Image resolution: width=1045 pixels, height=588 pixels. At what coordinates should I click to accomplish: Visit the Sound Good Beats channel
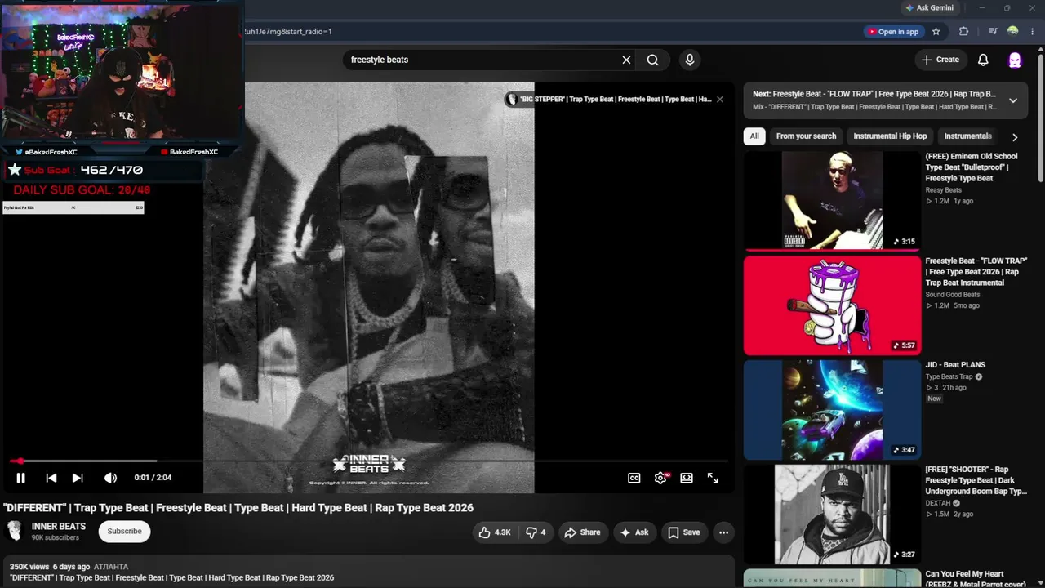pyautogui.click(x=953, y=295)
